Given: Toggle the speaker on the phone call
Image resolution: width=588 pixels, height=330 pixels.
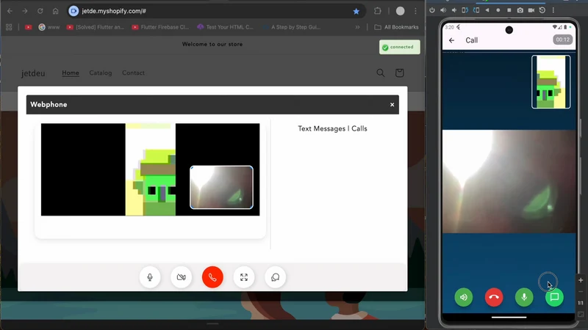Looking at the screenshot, I should (464, 298).
